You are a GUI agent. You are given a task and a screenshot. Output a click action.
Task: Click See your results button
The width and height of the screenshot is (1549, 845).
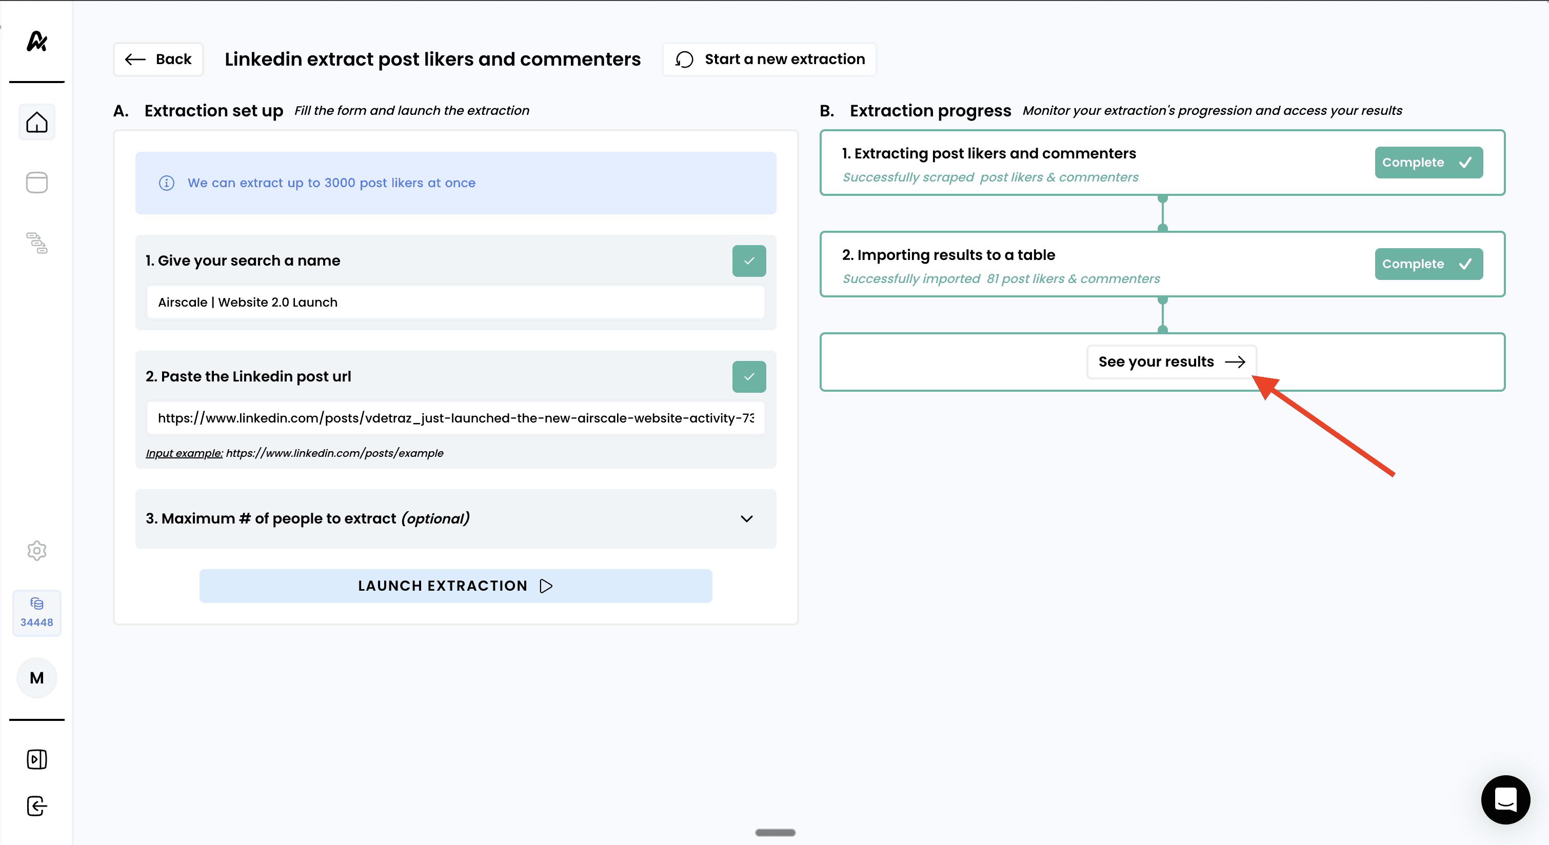coord(1171,361)
